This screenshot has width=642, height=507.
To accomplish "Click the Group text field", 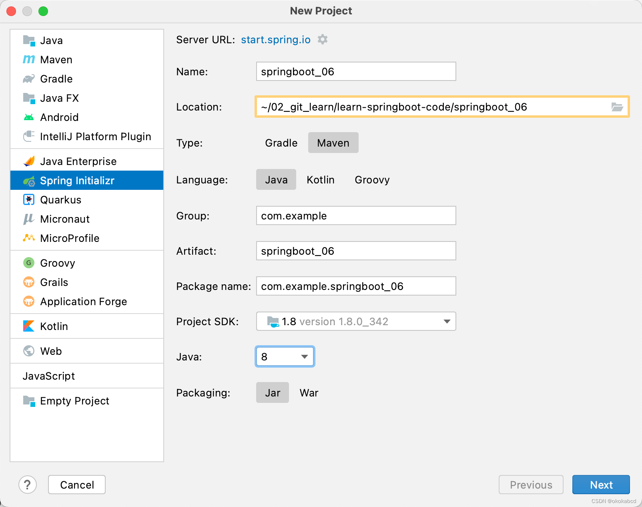I will (356, 216).
